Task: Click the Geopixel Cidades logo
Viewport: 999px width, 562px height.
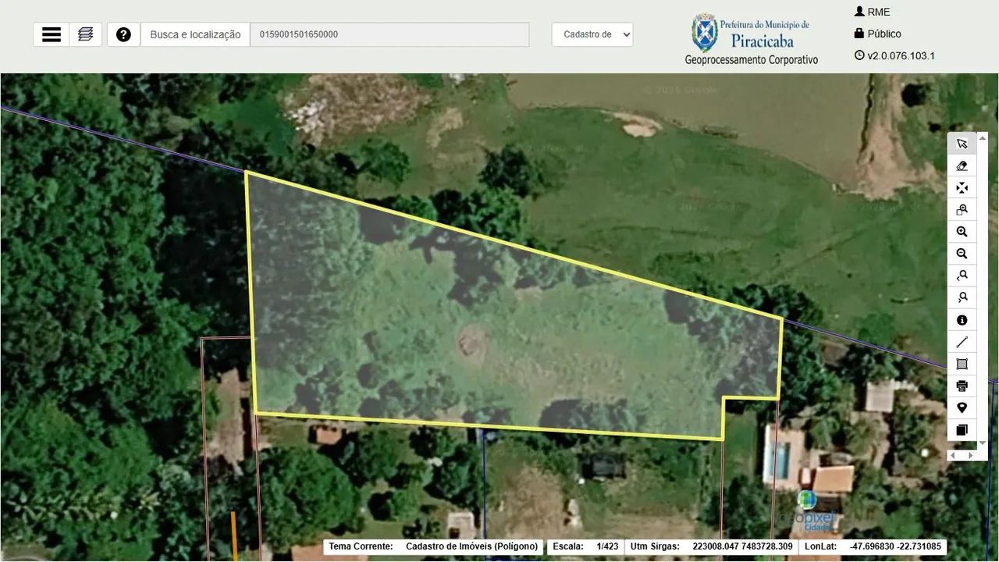Action: pos(806,513)
